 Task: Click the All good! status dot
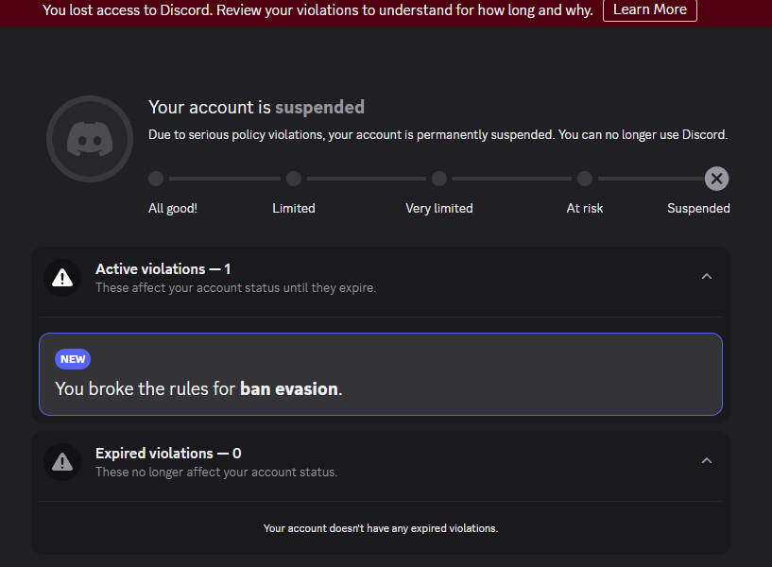[156, 179]
